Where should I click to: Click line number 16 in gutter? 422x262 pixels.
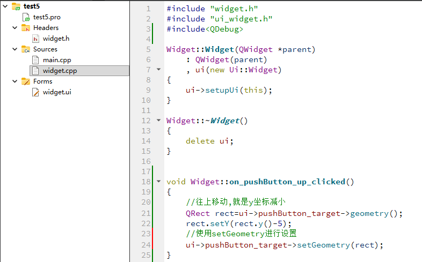click(x=146, y=161)
